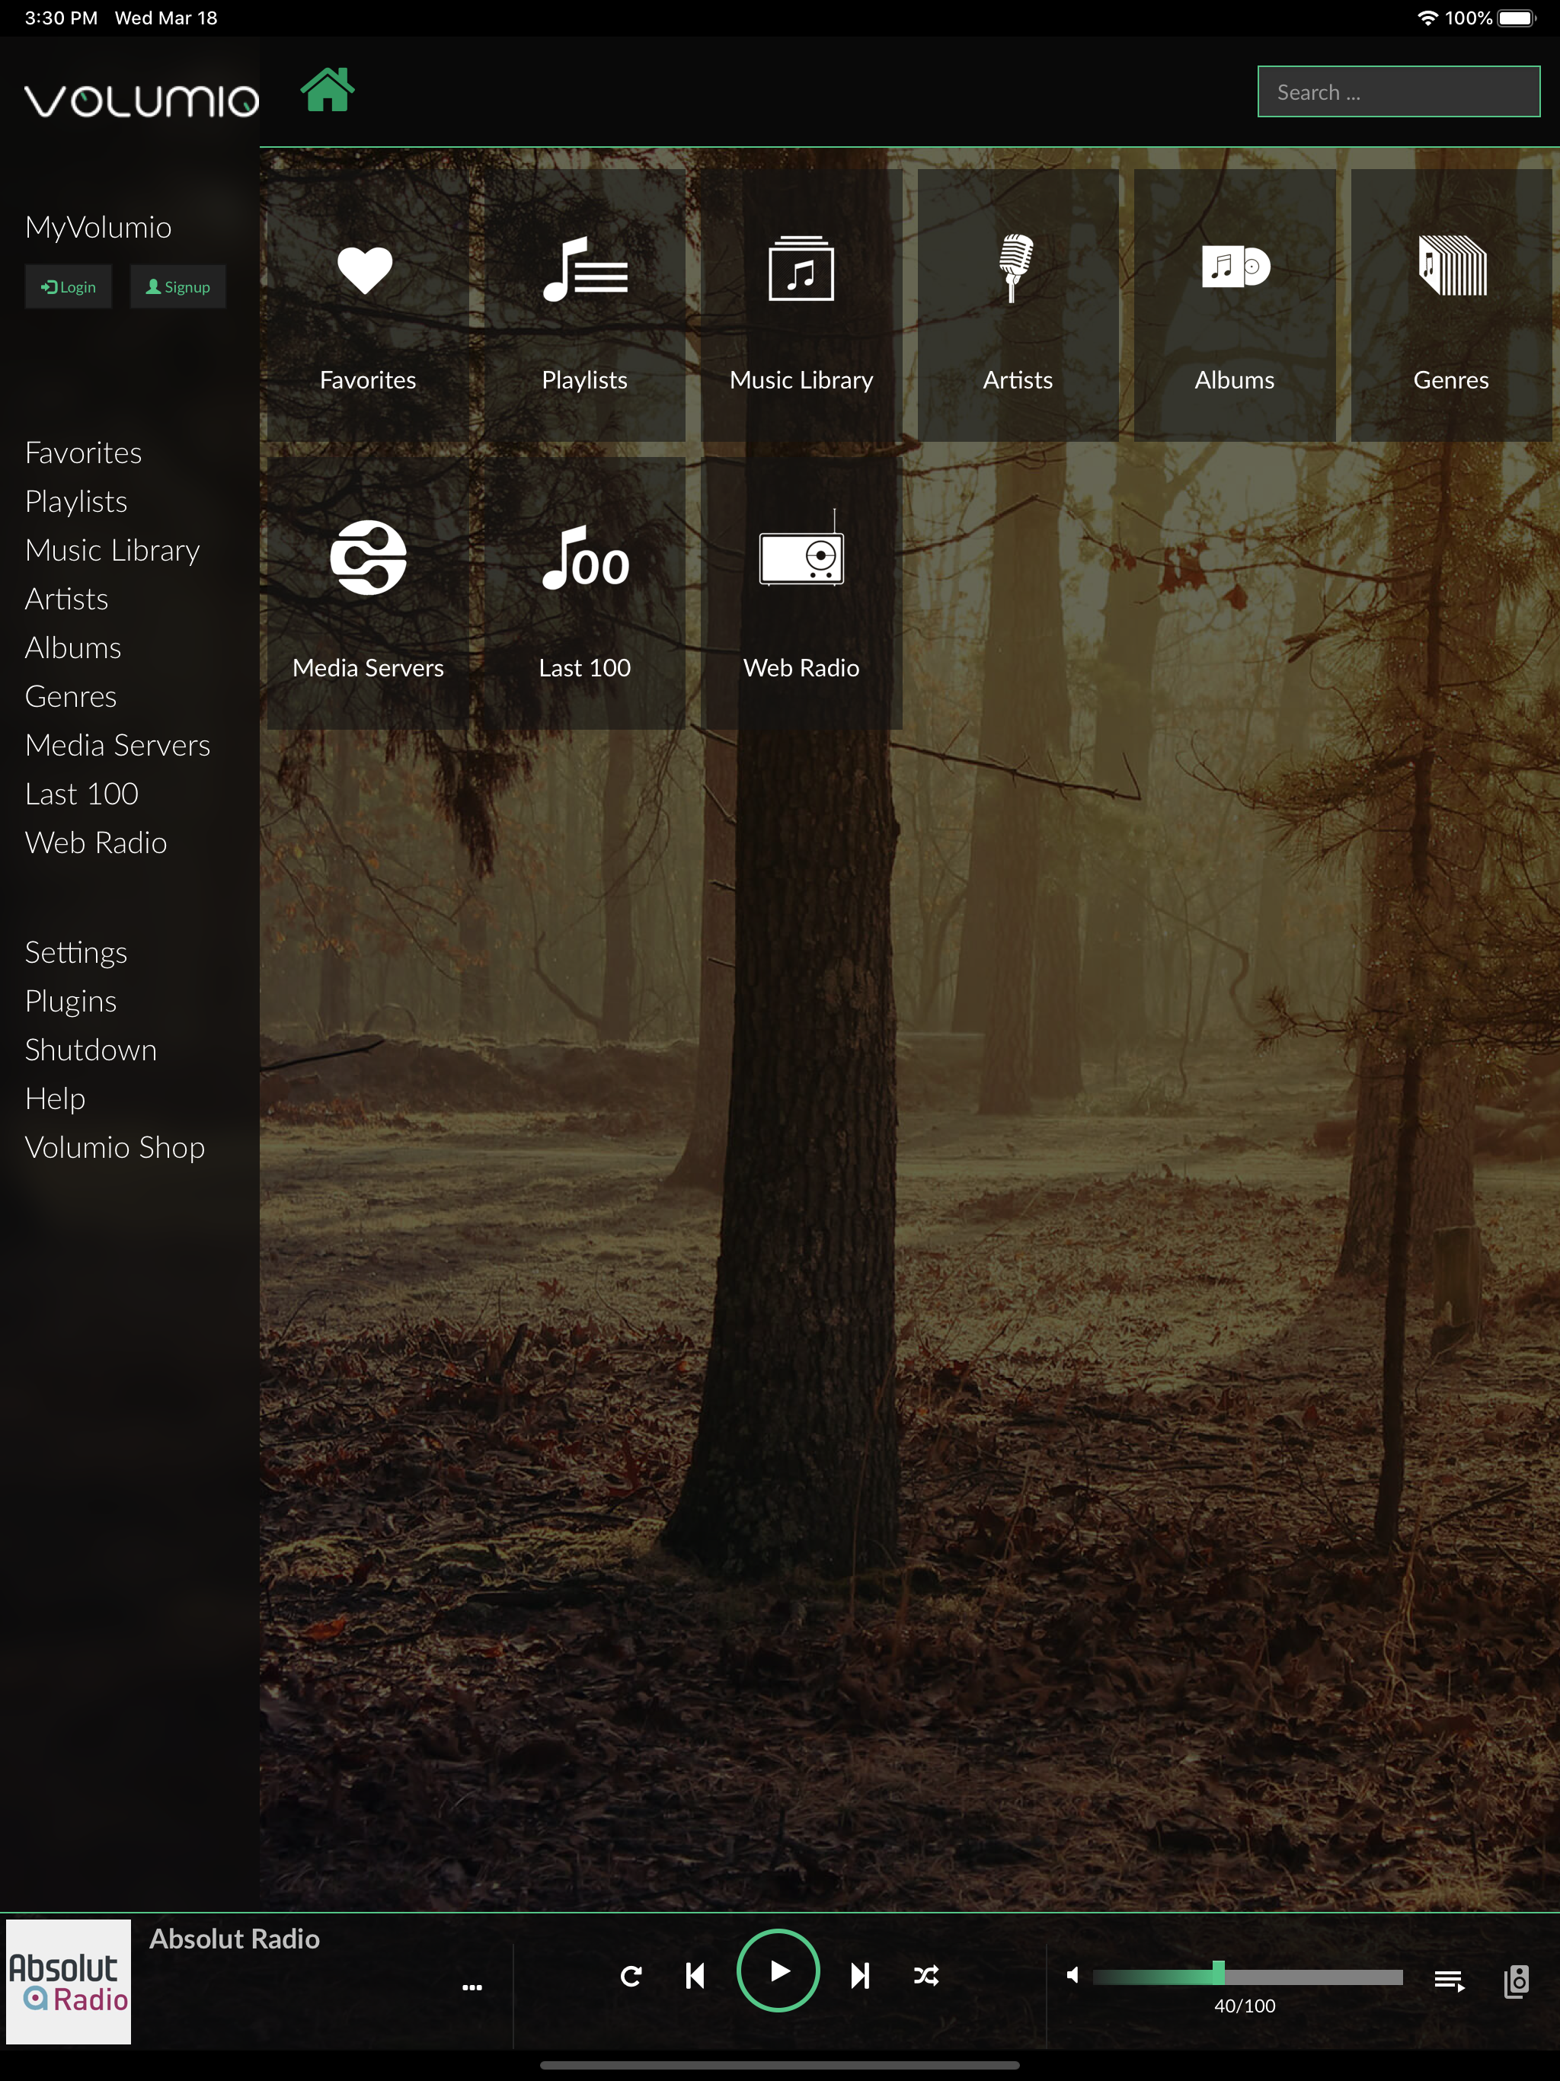1560x2081 pixels.
Task: Open the Albums tile icon
Action: point(1235,268)
